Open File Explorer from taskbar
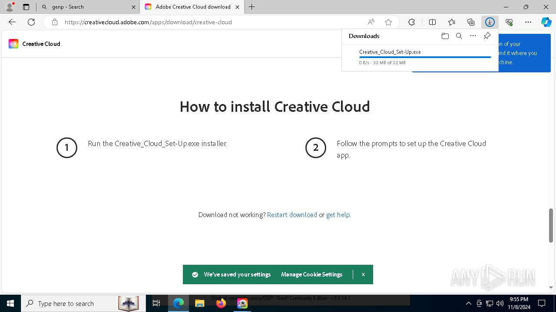The height and width of the screenshot is (312, 556). [x=199, y=303]
